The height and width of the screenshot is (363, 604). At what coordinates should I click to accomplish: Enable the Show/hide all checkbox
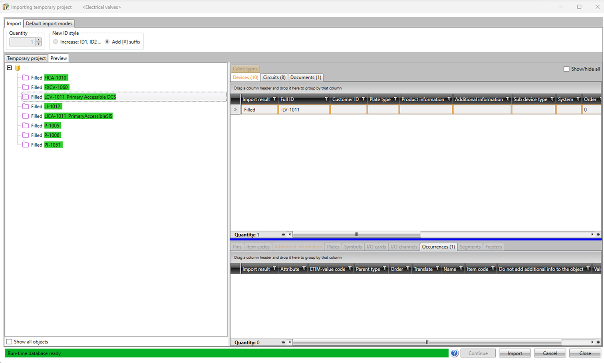566,69
